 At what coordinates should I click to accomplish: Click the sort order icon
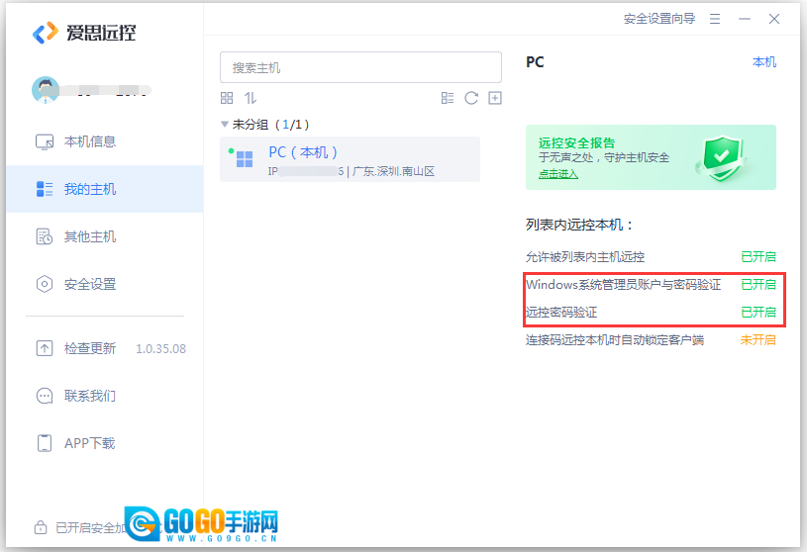(x=251, y=98)
